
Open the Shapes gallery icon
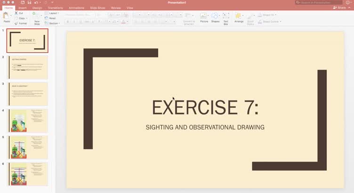click(215, 16)
